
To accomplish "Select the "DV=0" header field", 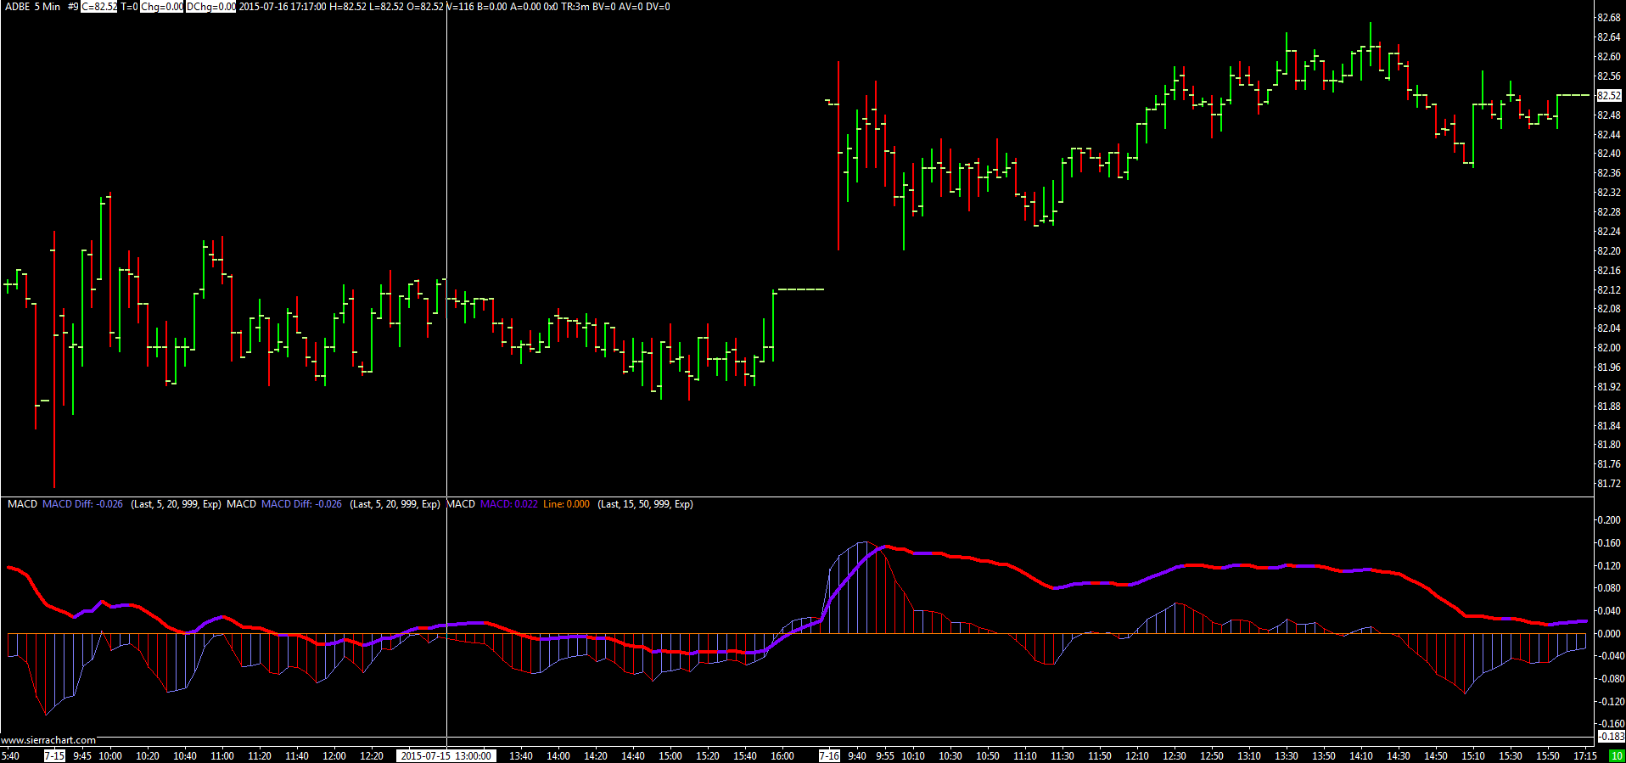I will pos(658,7).
